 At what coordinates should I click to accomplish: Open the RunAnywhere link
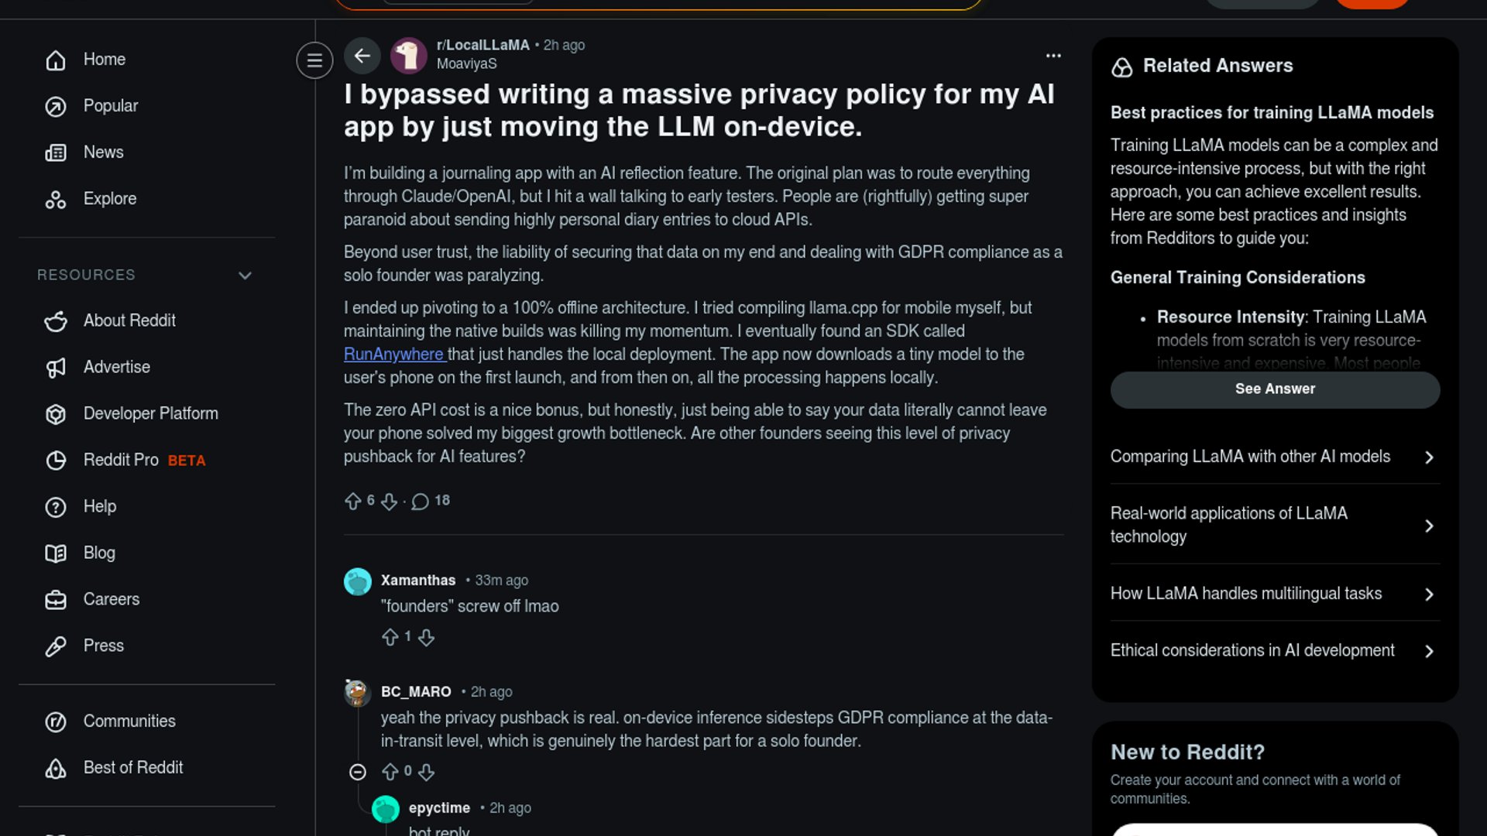pos(393,355)
